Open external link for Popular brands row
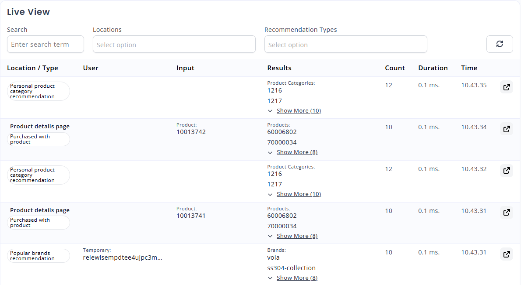521x285 pixels. pyautogui.click(x=507, y=254)
